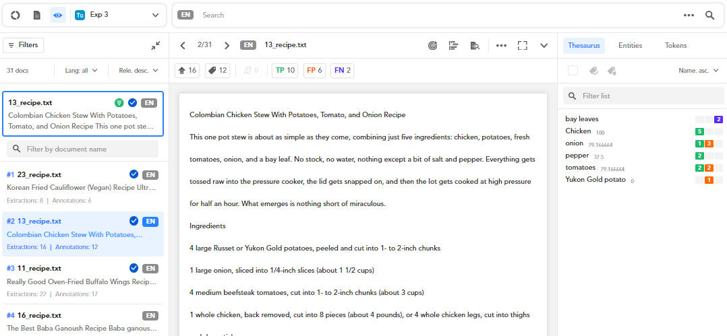
Task: Click the Filters button
Action: (24, 45)
